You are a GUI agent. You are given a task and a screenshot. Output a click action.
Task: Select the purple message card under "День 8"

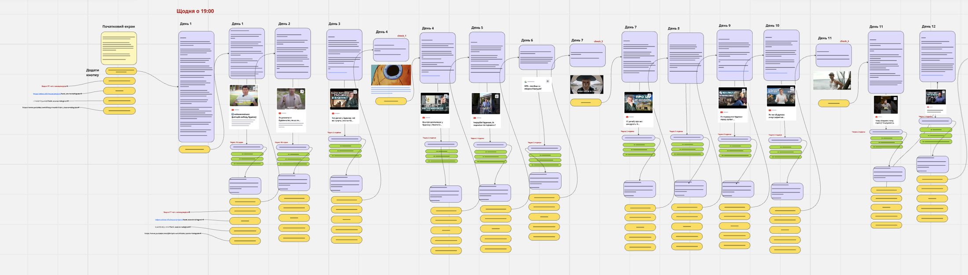[x=686, y=58]
